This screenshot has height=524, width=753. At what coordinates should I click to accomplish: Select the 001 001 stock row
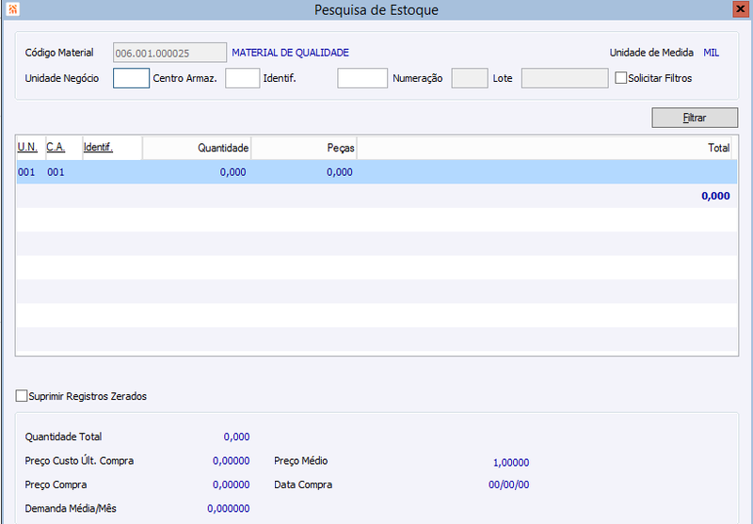click(x=376, y=172)
